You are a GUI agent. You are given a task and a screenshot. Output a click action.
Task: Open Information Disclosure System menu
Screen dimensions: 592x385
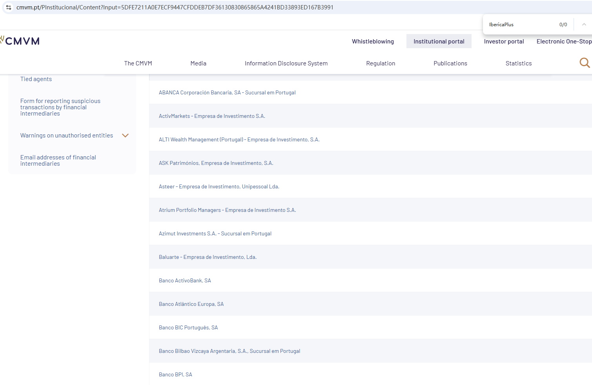(x=286, y=63)
